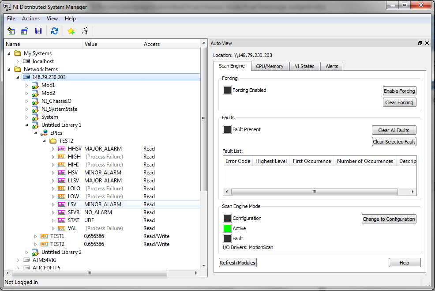Click the Value column header
Screen dimensions: 435x291
tap(112, 44)
